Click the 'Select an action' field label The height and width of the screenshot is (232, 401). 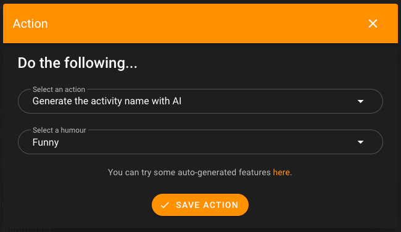point(59,89)
